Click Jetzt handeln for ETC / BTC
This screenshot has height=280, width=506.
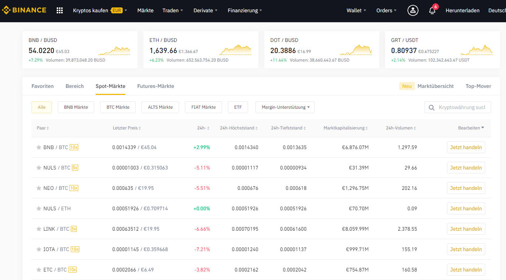pyautogui.click(x=466, y=270)
